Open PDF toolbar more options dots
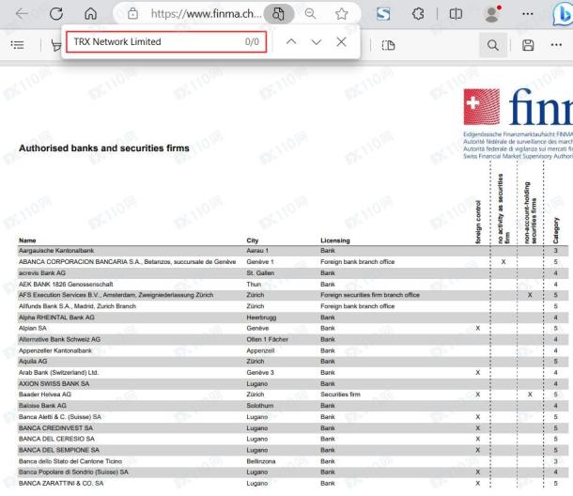 [556, 45]
